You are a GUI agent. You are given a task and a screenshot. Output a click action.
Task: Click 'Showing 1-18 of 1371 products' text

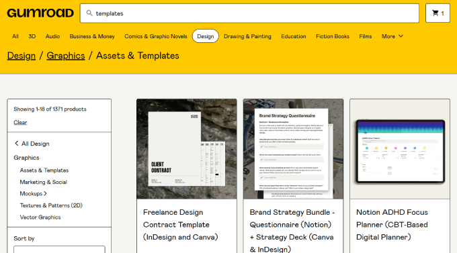50,109
